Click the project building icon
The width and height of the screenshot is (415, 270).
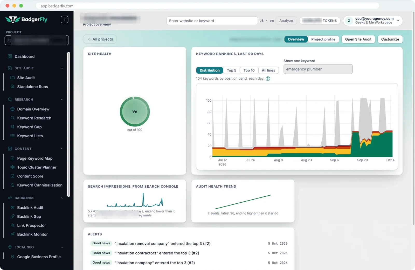pyautogui.click(x=9, y=40)
